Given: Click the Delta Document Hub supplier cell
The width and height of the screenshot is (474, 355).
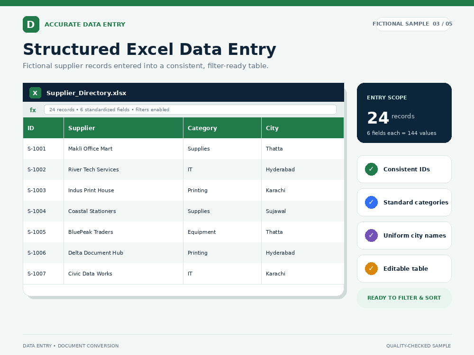Looking at the screenshot, I should [123, 253].
